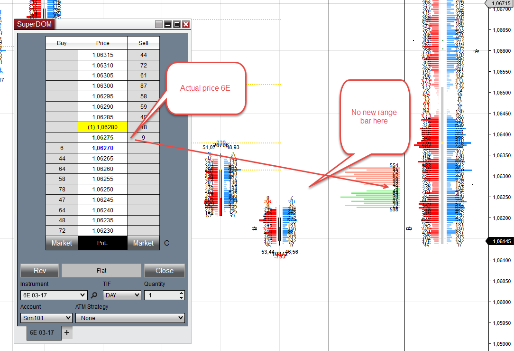Image resolution: width=514 pixels, height=351 pixels.
Task: Open the Account dropdown Sim101
Action: [x=46, y=318]
